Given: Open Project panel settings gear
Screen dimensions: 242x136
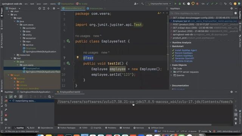Looking at the screenshot, I should pos(54,8).
